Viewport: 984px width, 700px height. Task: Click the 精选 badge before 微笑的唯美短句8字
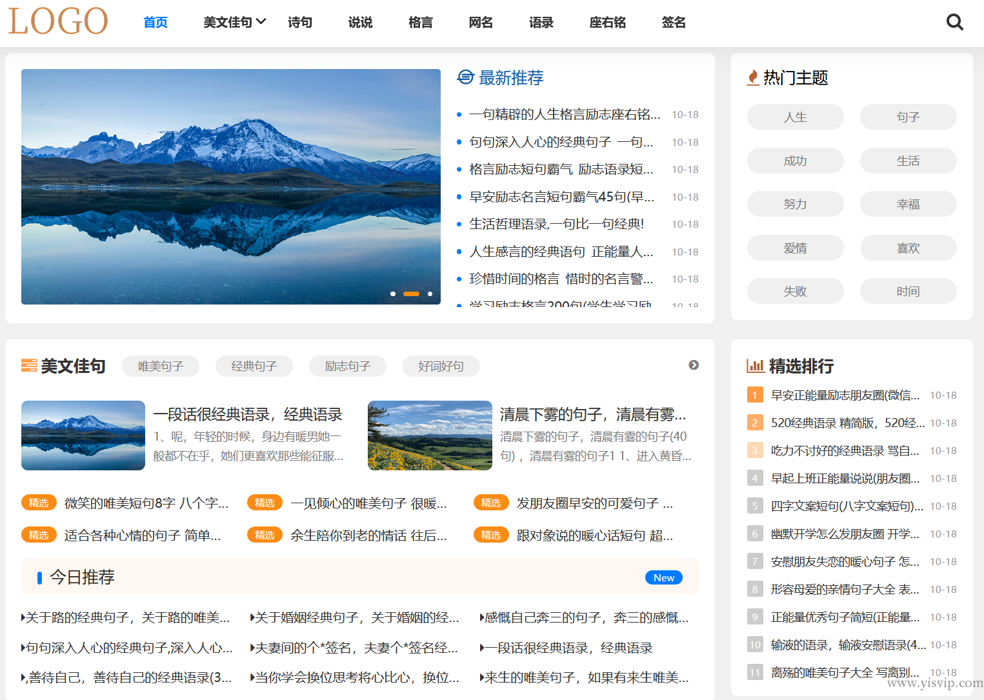click(39, 502)
